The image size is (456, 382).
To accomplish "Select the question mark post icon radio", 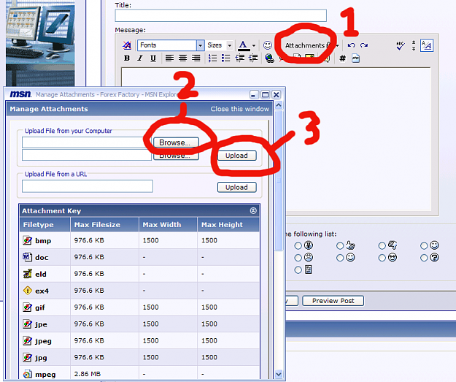I will [x=424, y=258].
